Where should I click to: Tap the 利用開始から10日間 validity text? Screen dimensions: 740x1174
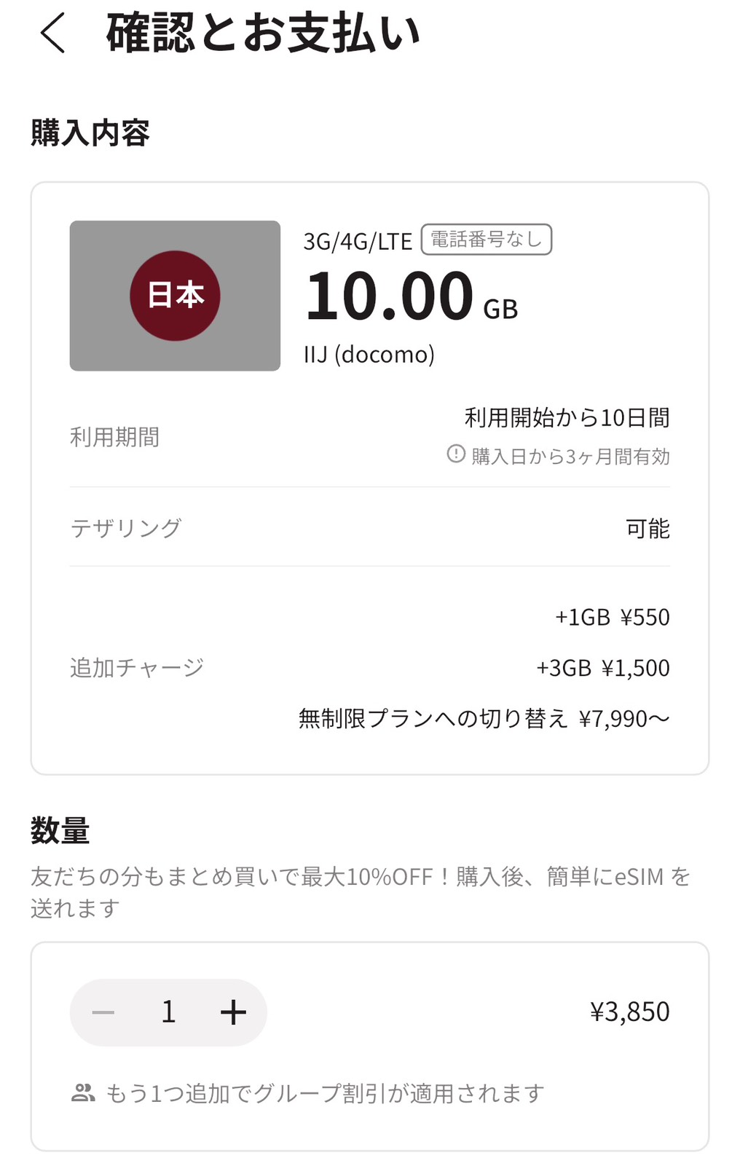pos(567,418)
